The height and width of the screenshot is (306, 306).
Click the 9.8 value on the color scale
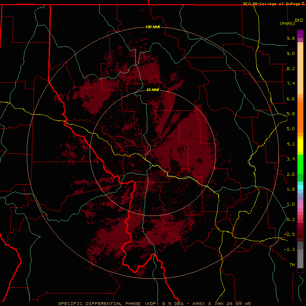pos(291,38)
